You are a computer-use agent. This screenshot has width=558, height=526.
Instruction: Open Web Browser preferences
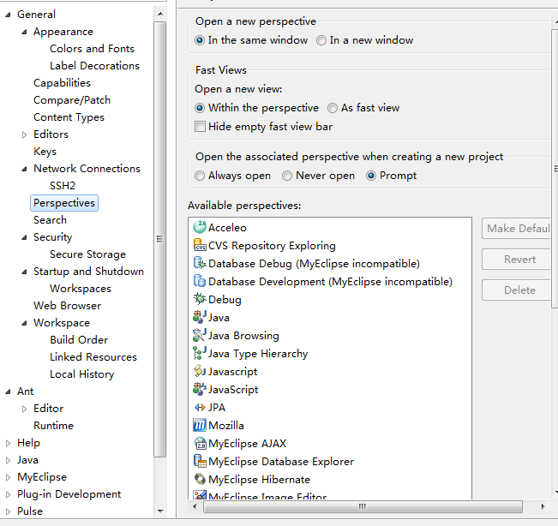67,306
